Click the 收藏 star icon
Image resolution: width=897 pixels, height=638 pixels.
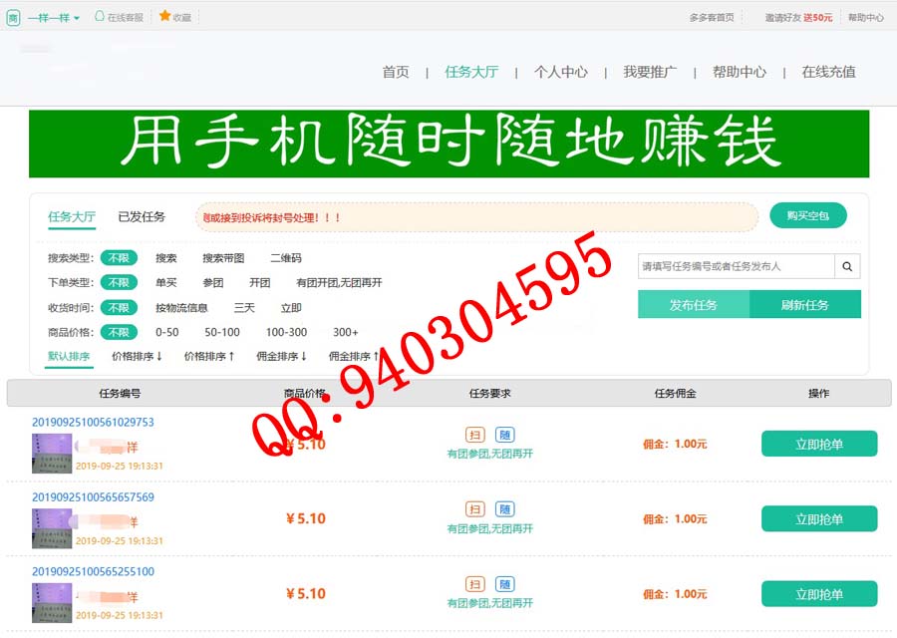pyautogui.click(x=165, y=17)
